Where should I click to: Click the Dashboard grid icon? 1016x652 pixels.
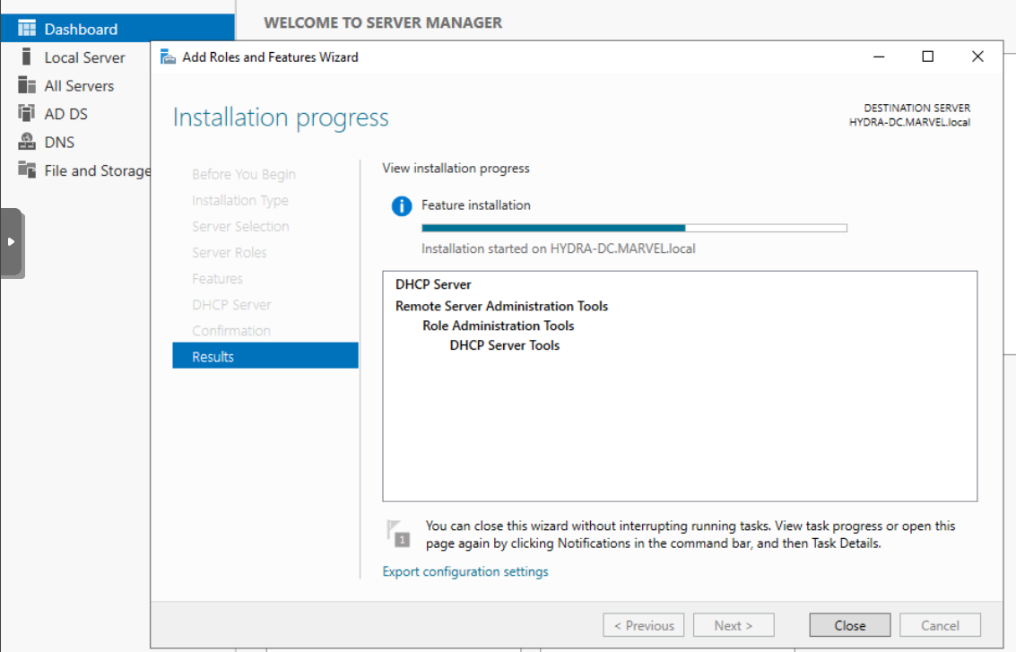(27, 29)
